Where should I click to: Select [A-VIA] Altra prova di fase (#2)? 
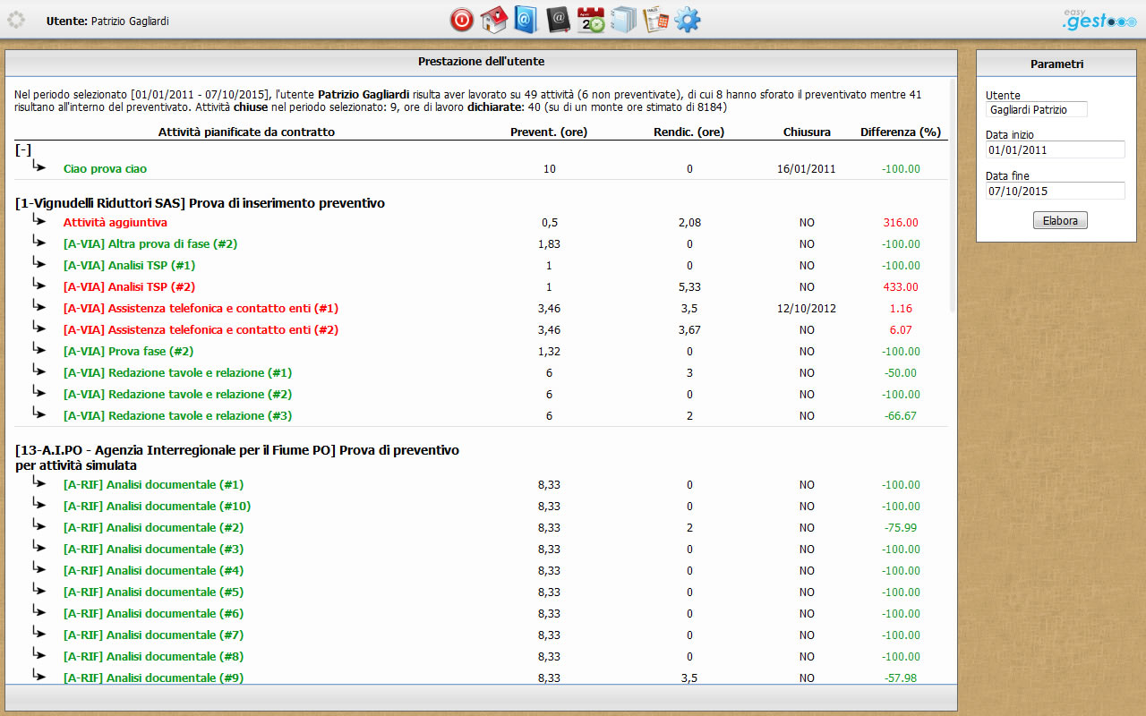(x=150, y=243)
